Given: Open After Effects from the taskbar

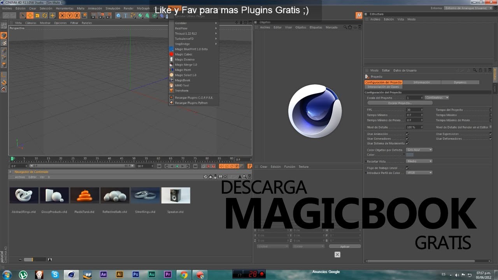Looking at the screenshot, I should click(x=104, y=274).
